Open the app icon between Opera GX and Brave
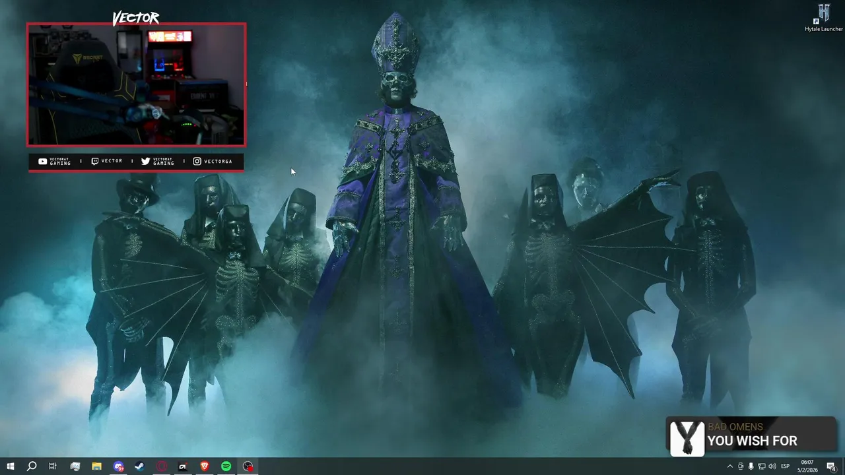845x475 pixels. pos(183,466)
